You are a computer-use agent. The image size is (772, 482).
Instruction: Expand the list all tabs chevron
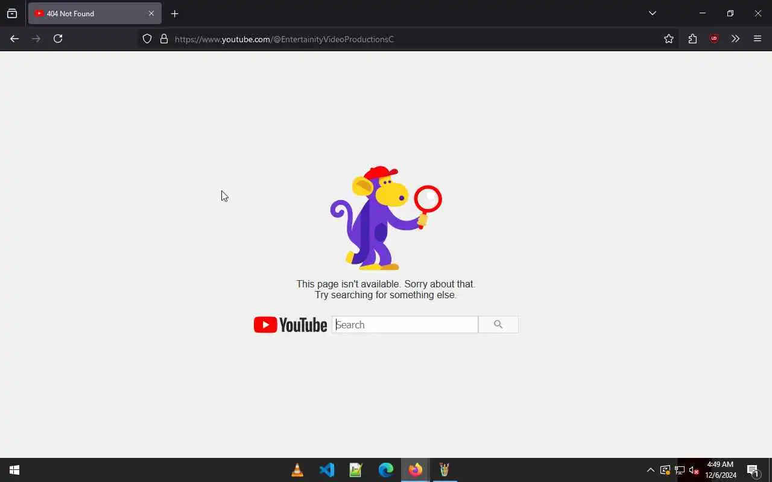[652, 13]
